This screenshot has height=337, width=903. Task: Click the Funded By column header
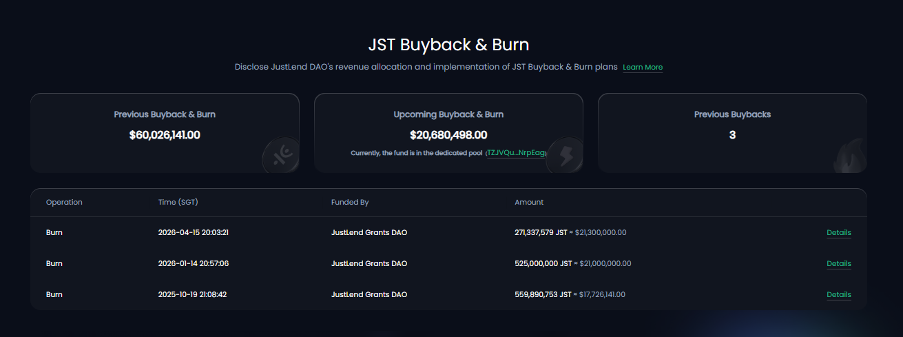(x=350, y=203)
